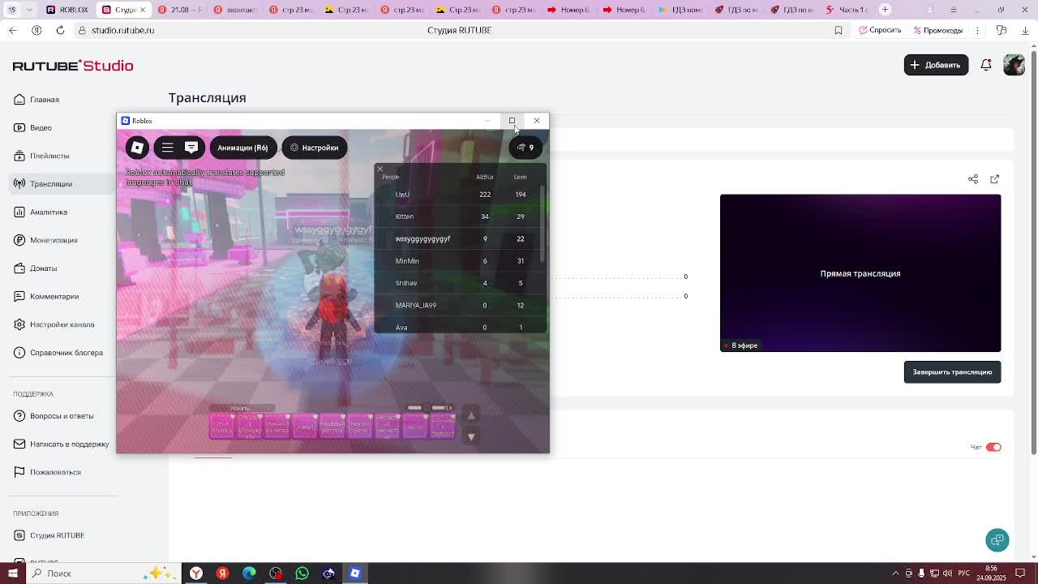Click the Добавить button
The height and width of the screenshot is (584, 1038).
(936, 65)
